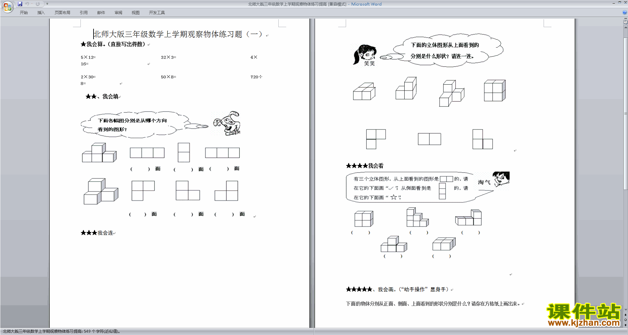Click the equation 2×30=
This screenshot has width=628, height=335.
88,77
